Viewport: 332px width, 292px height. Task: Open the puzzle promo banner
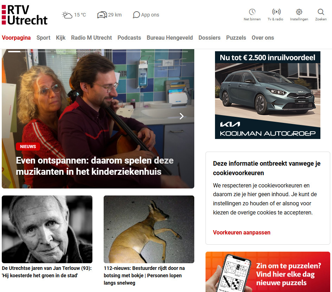(x=268, y=272)
